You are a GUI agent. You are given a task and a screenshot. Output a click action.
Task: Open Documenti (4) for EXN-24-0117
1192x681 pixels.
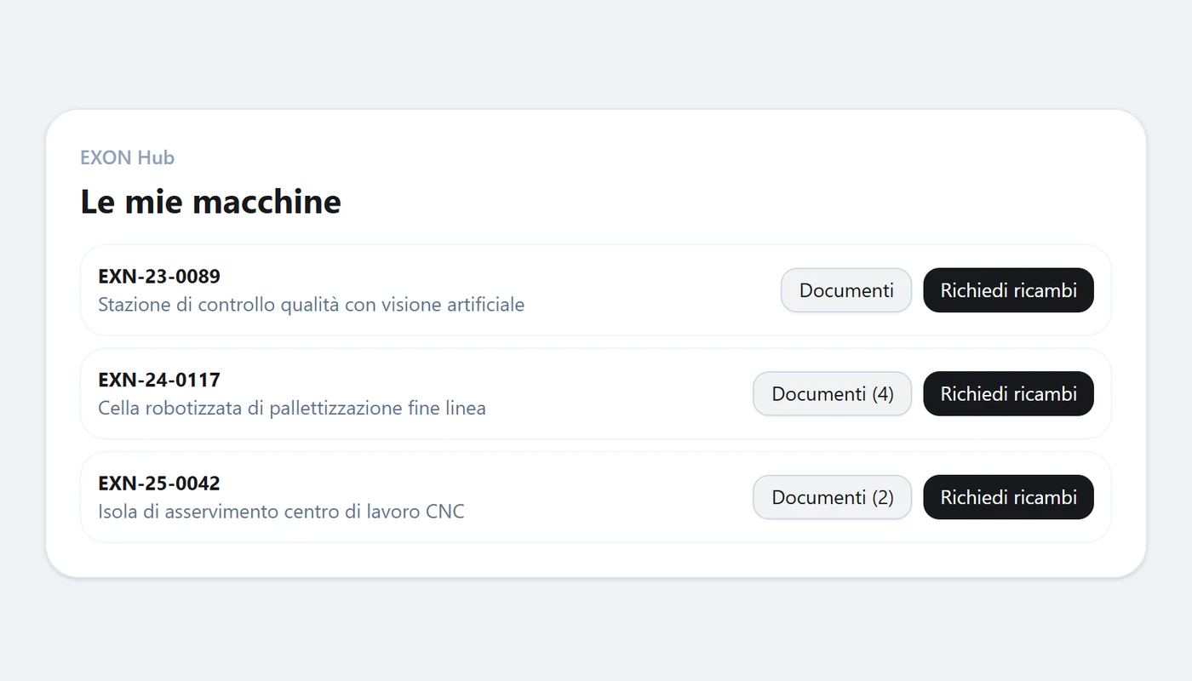click(x=833, y=394)
